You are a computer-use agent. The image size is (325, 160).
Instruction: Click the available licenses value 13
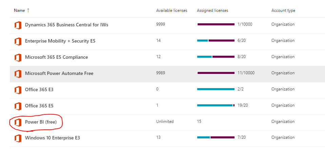158,137
